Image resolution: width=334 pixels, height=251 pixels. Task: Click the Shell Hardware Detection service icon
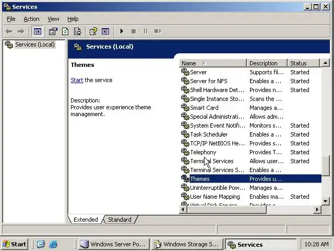point(185,90)
